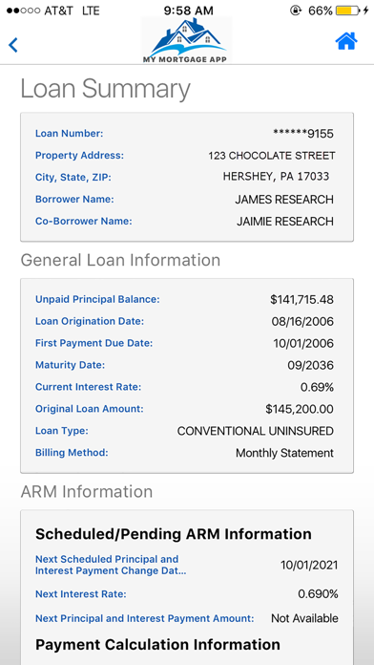This screenshot has height=665, width=374.
Task: Tap the Current Interest Rate label
Action: coord(88,387)
